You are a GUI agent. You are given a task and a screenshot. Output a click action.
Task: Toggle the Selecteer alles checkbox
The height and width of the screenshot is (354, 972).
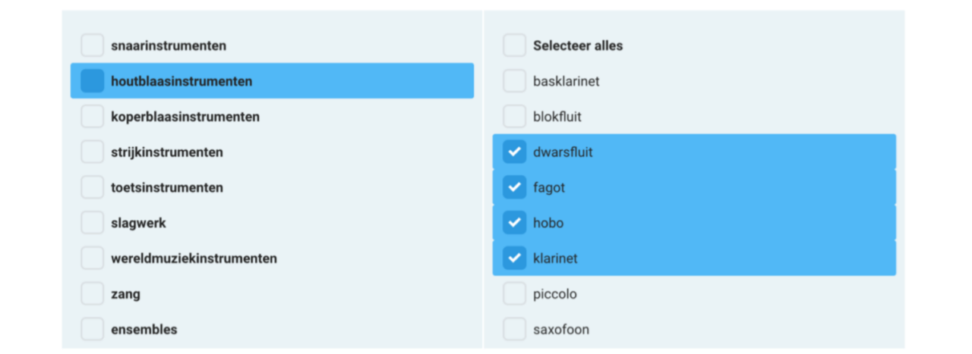click(x=514, y=45)
